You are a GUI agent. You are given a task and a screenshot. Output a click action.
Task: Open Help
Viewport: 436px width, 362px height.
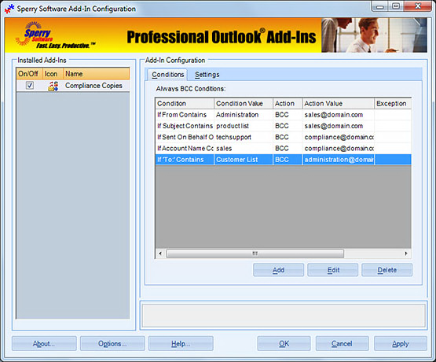click(181, 344)
